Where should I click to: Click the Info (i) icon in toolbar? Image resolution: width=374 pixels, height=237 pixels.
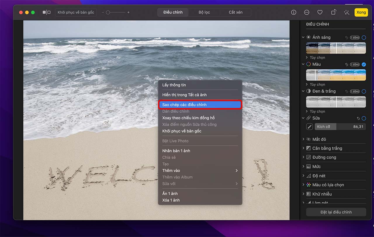(294, 12)
